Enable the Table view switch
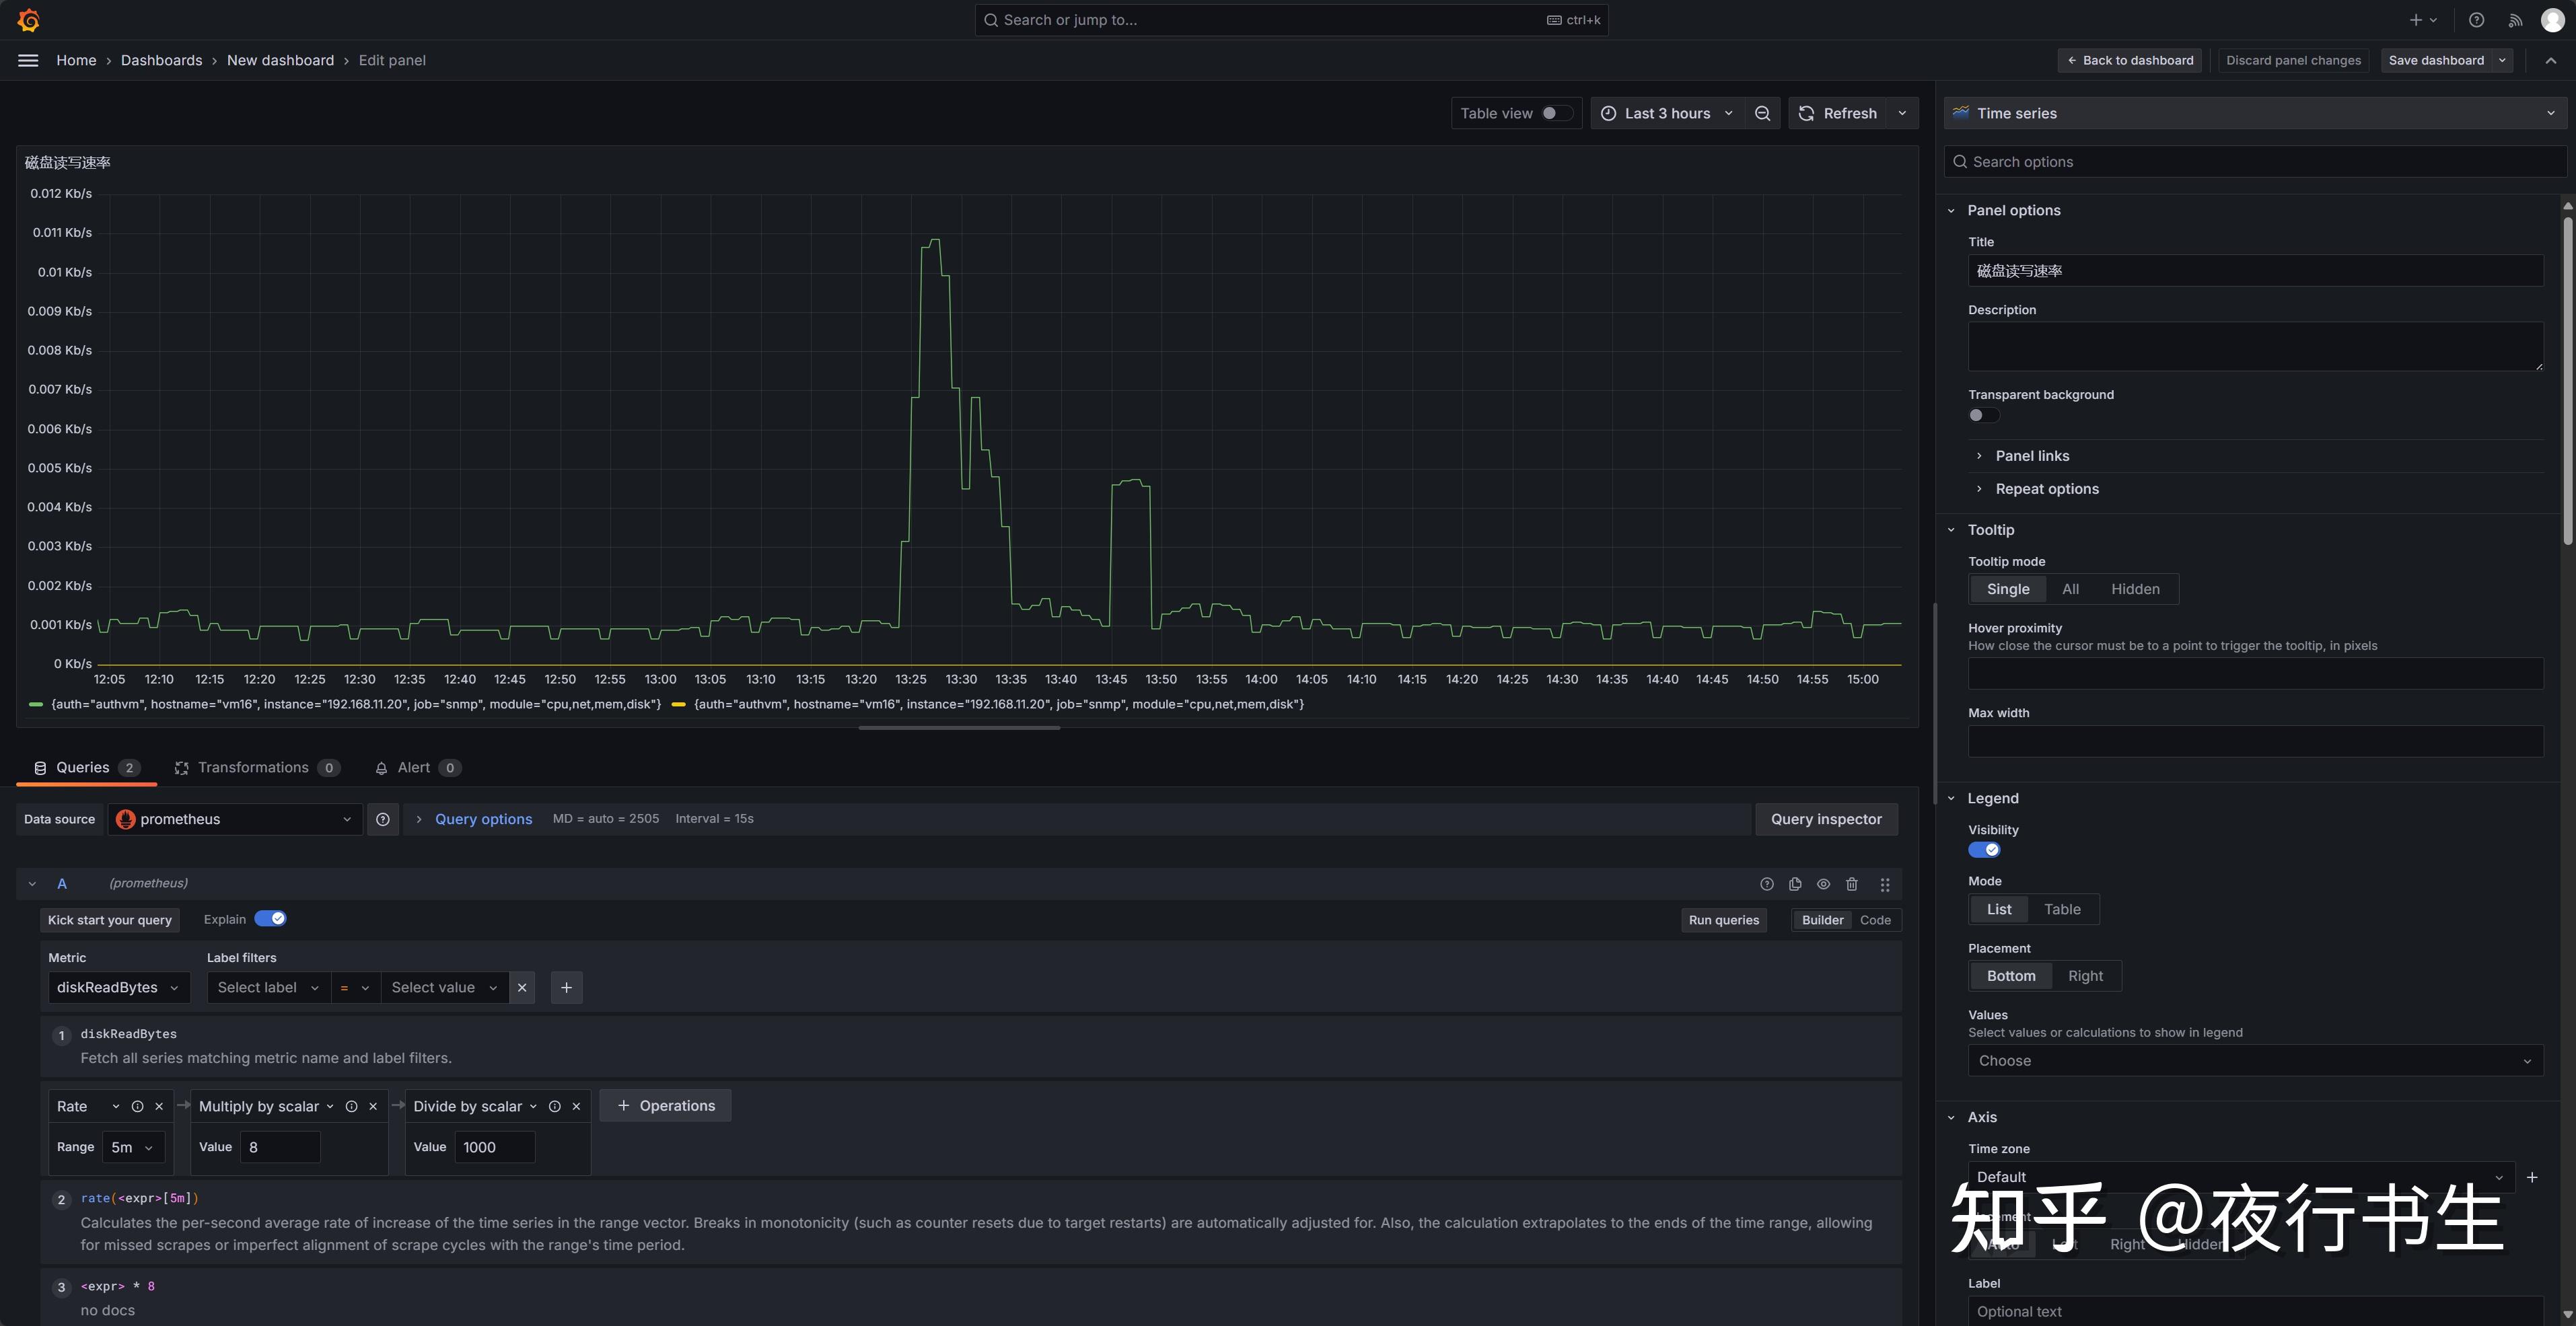2576x1326 pixels. tap(1557, 114)
